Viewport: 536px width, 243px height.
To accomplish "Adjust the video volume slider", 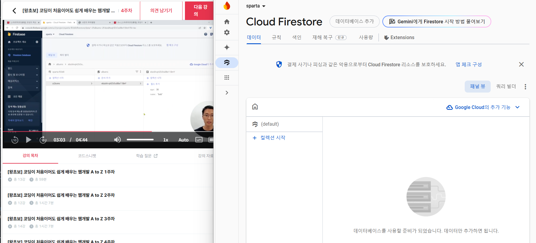I will (x=140, y=139).
